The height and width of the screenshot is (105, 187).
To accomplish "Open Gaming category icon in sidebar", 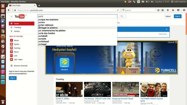I will [x=11, y=48].
